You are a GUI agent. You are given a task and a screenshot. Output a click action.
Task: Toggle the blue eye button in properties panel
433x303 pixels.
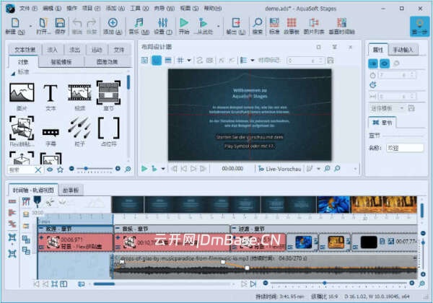(385, 63)
